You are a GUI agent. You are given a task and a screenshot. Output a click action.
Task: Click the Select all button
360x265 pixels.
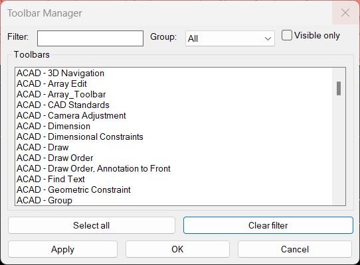coord(92,225)
